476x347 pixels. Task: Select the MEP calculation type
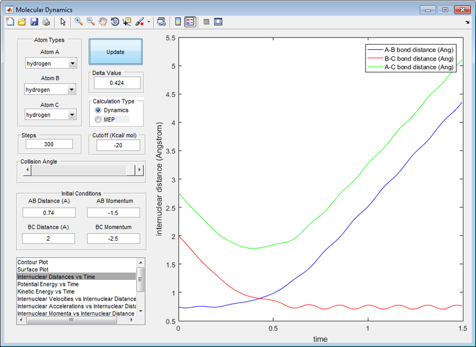[x=98, y=119]
